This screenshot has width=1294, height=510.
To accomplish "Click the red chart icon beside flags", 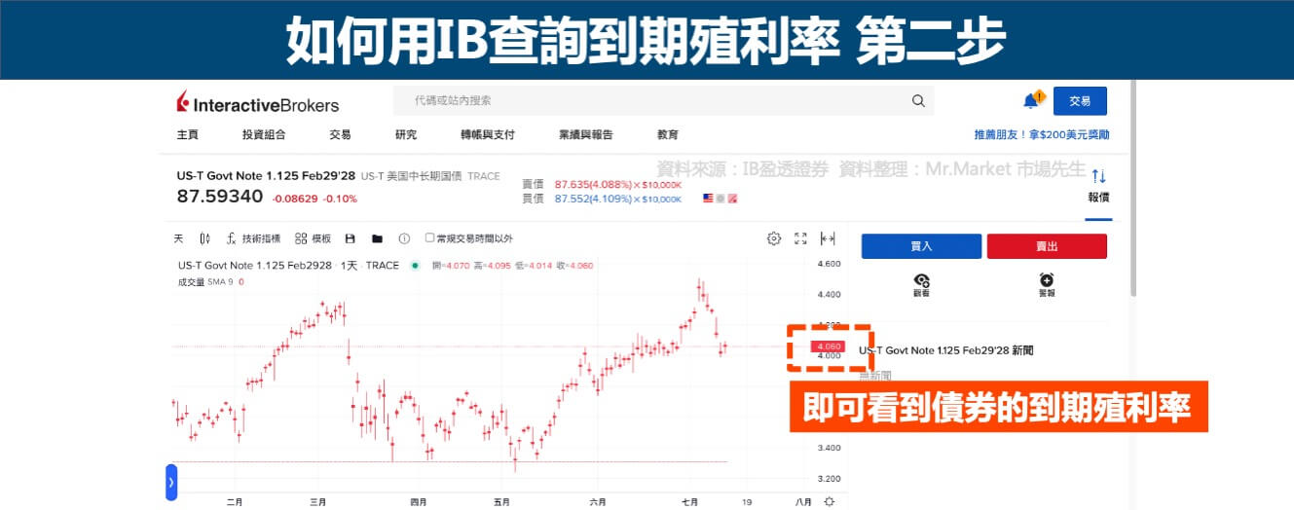I will click(x=732, y=199).
